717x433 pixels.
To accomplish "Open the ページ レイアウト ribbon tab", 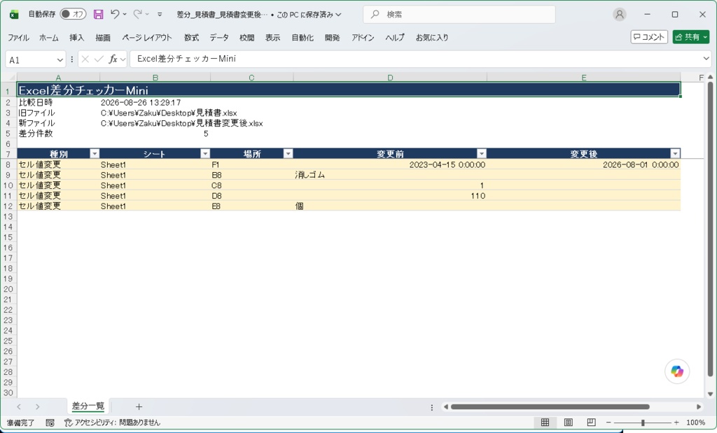I will click(147, 38).
